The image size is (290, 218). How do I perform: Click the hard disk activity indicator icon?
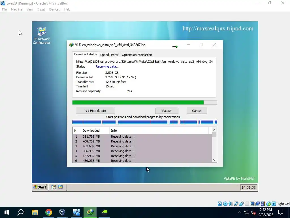coord(219,204)
